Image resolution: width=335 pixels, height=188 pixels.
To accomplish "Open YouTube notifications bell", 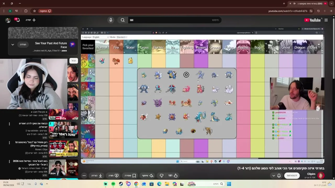I will pyautogui.click(x=18, y=20).
